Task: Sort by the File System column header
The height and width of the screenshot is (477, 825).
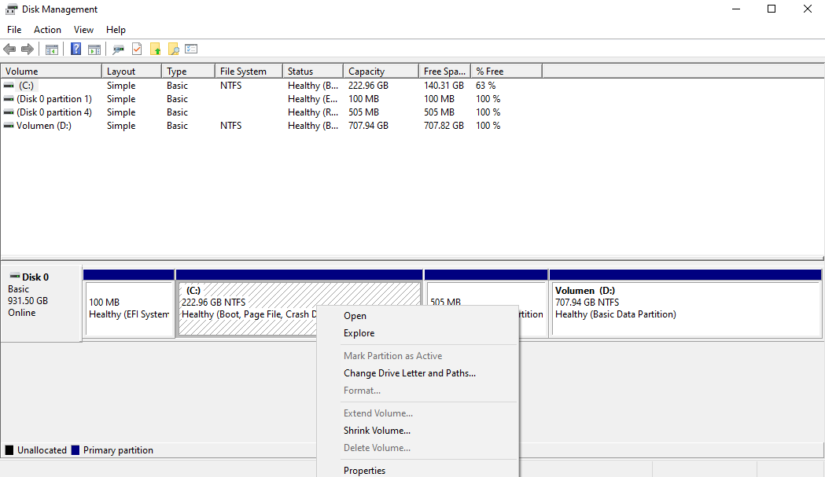Action: (x=249, y=71)
